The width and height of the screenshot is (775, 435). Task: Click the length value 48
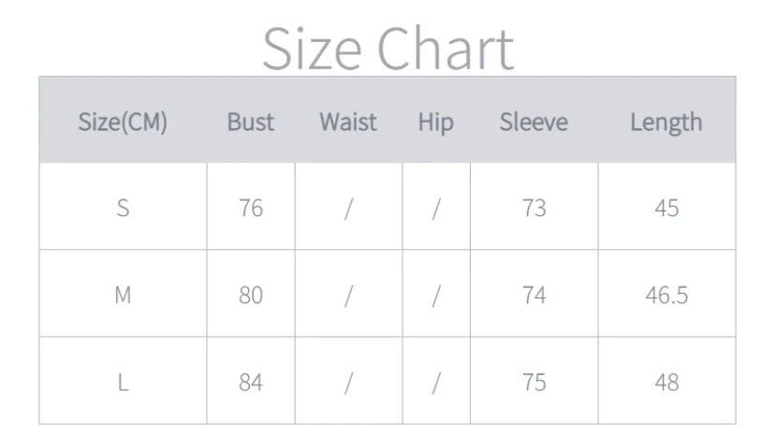click(x=666, y=382)
